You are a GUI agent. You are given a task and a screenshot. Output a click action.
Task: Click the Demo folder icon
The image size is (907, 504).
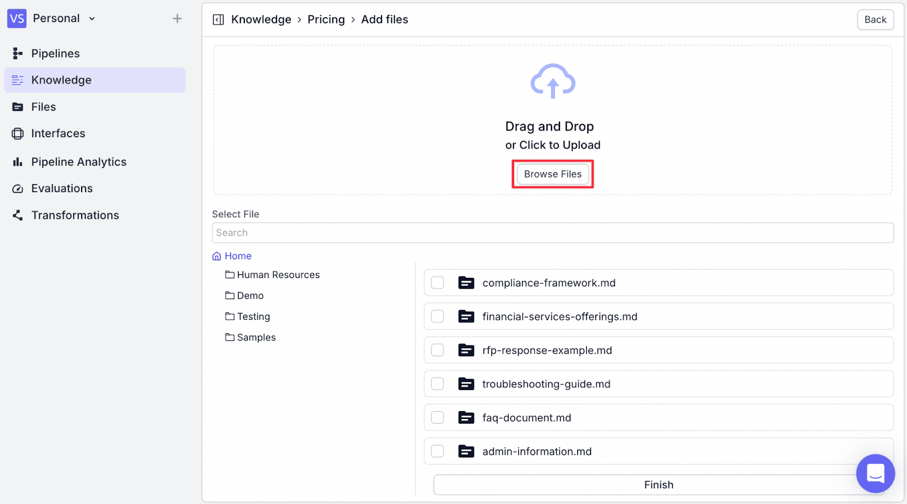(230, 295)
